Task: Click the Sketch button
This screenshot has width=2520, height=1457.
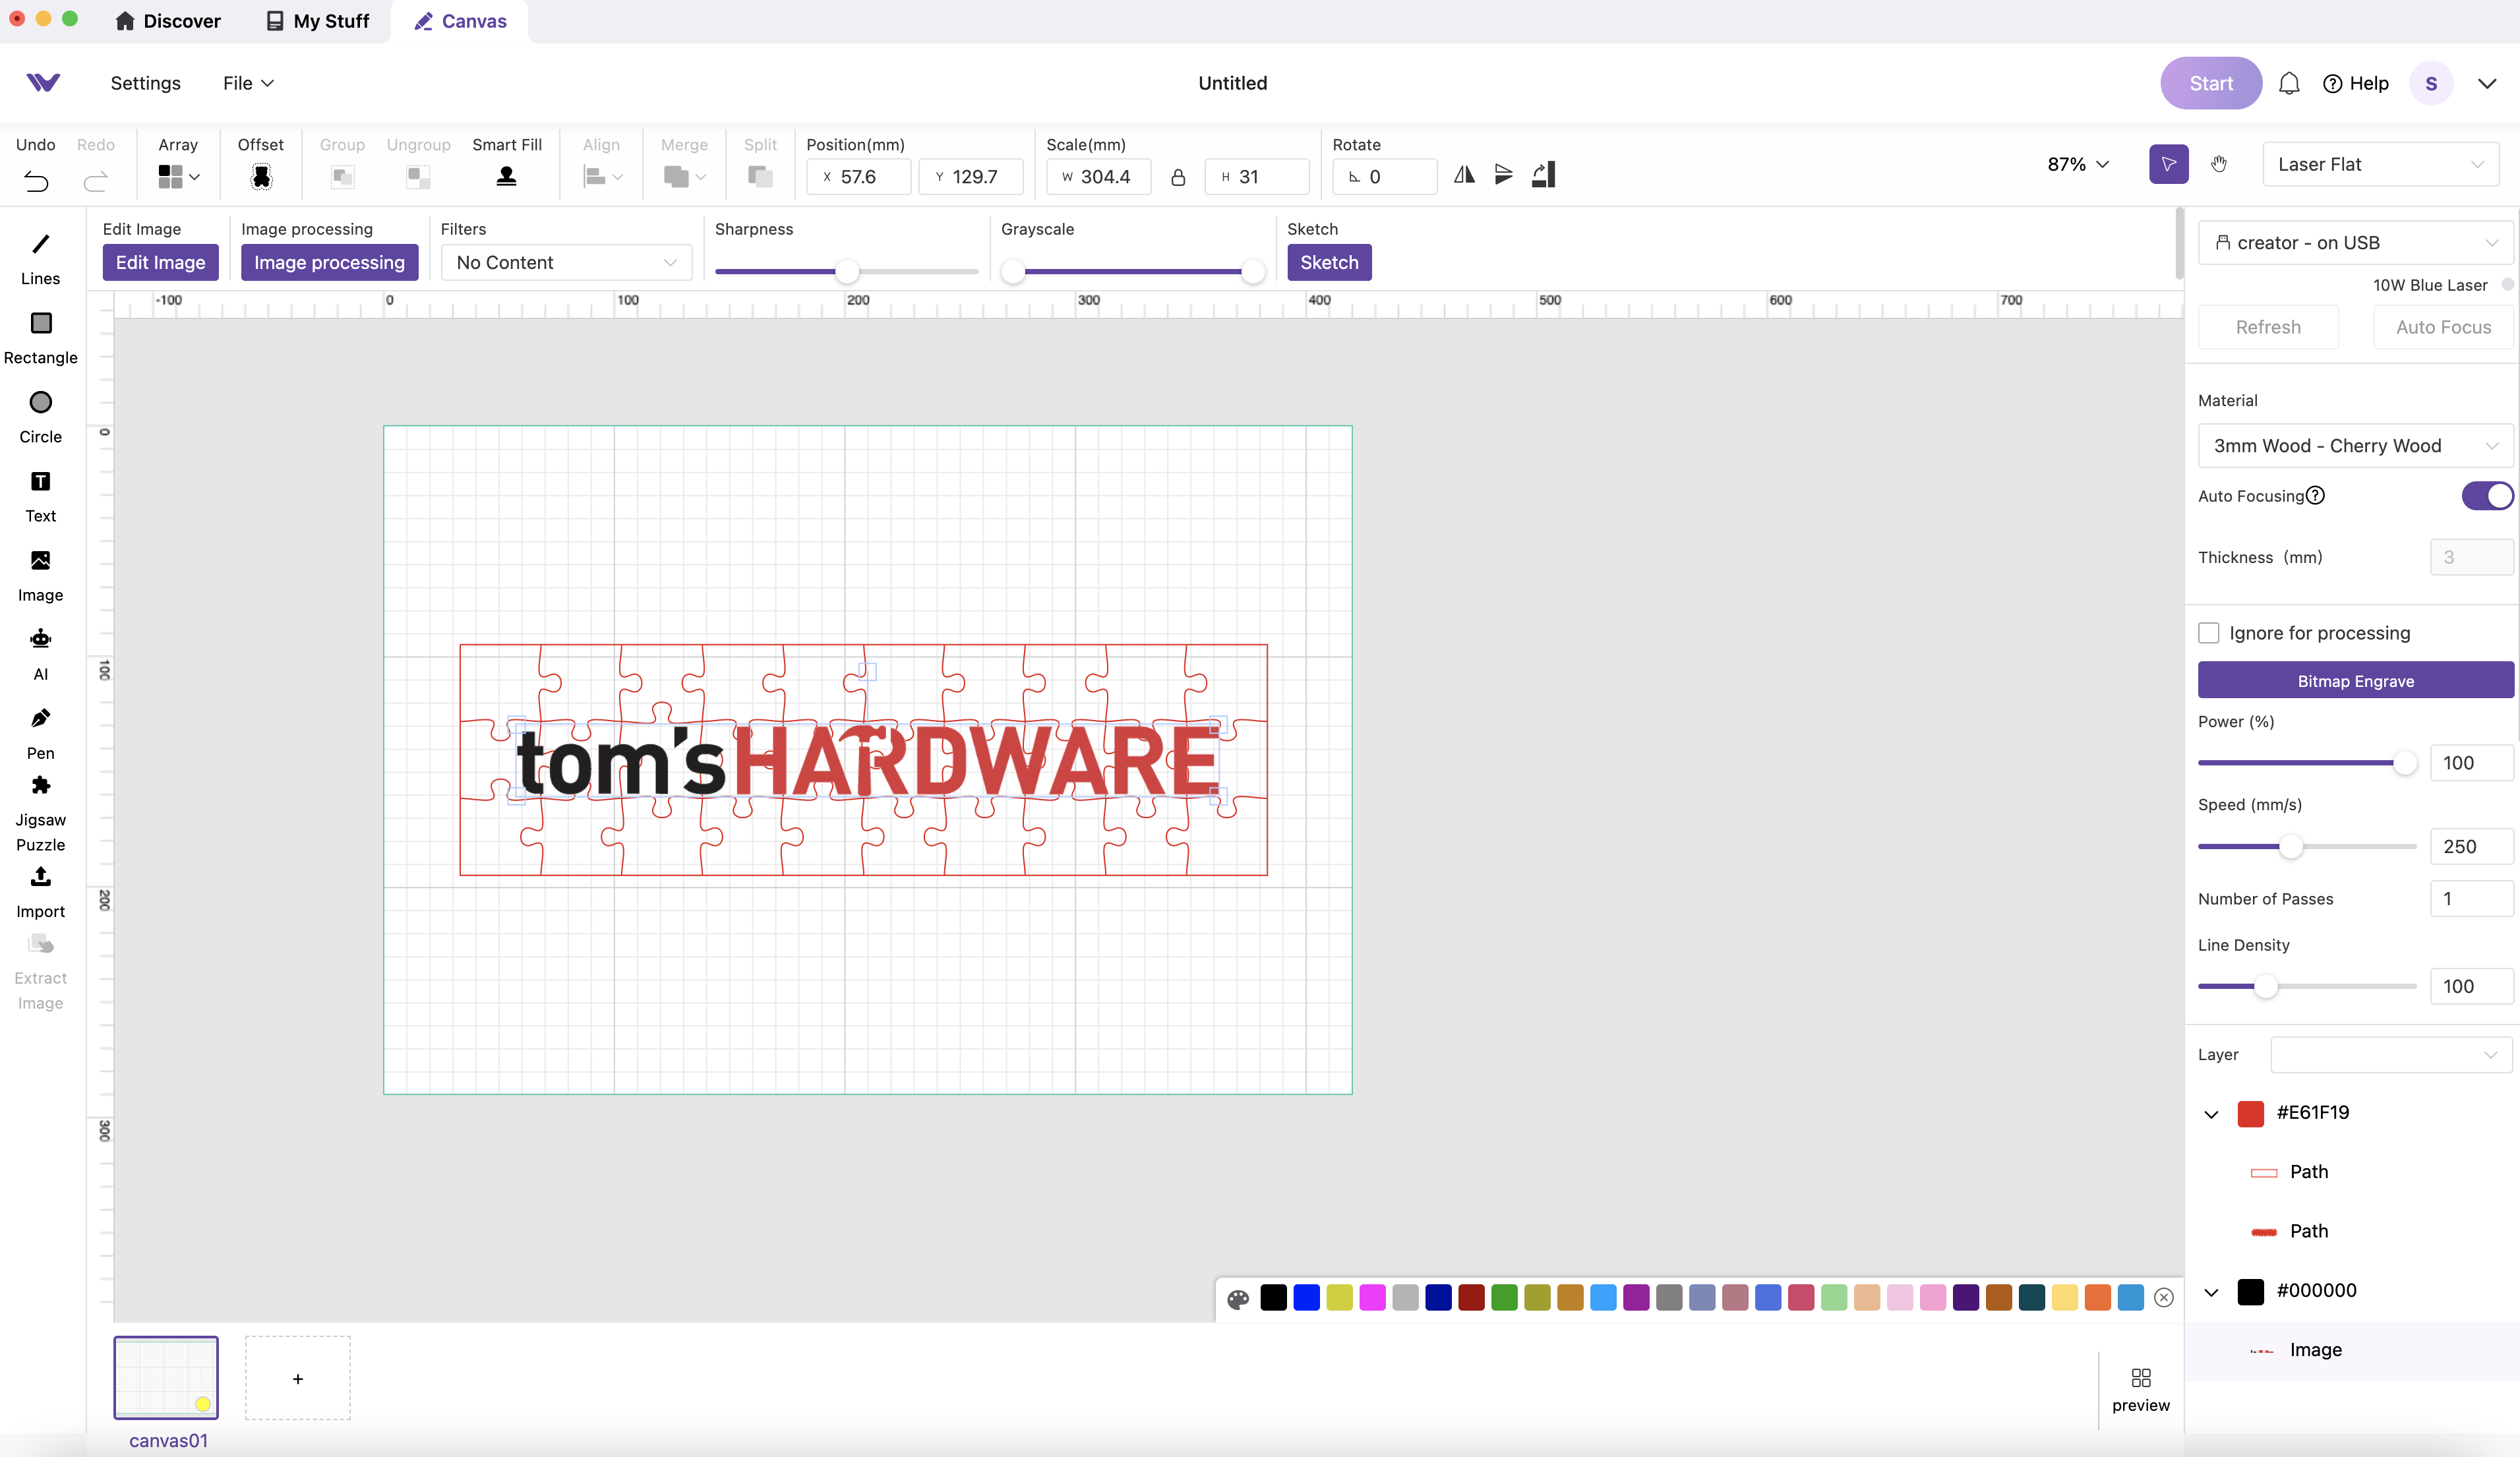Action: [1329, 263]
